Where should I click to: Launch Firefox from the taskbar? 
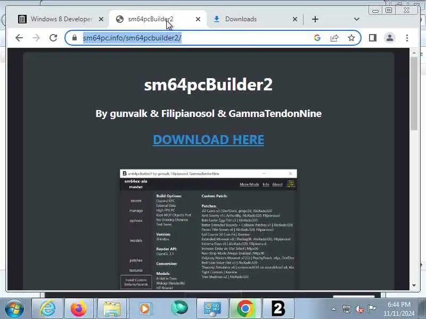coord(78,308)
